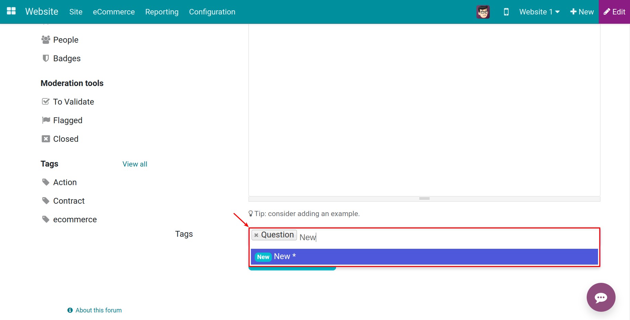This screenshot has height=320, width=630.
Task: Click the tag icon next to Action
Action: [45, 182]
